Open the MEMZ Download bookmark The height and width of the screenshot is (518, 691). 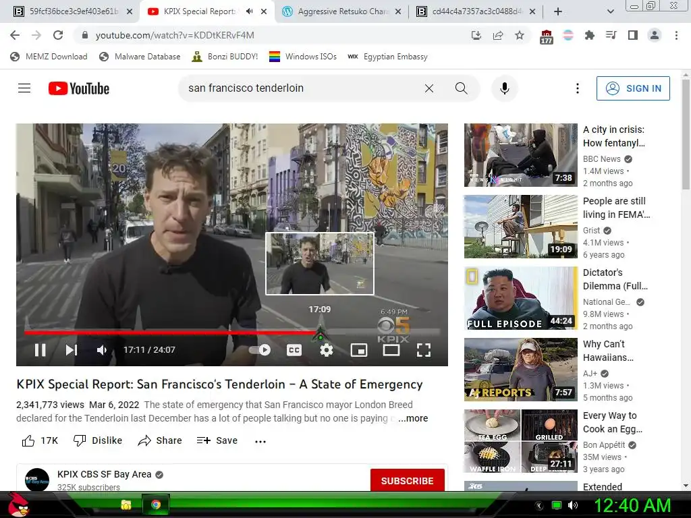click(x=49, y=57)
